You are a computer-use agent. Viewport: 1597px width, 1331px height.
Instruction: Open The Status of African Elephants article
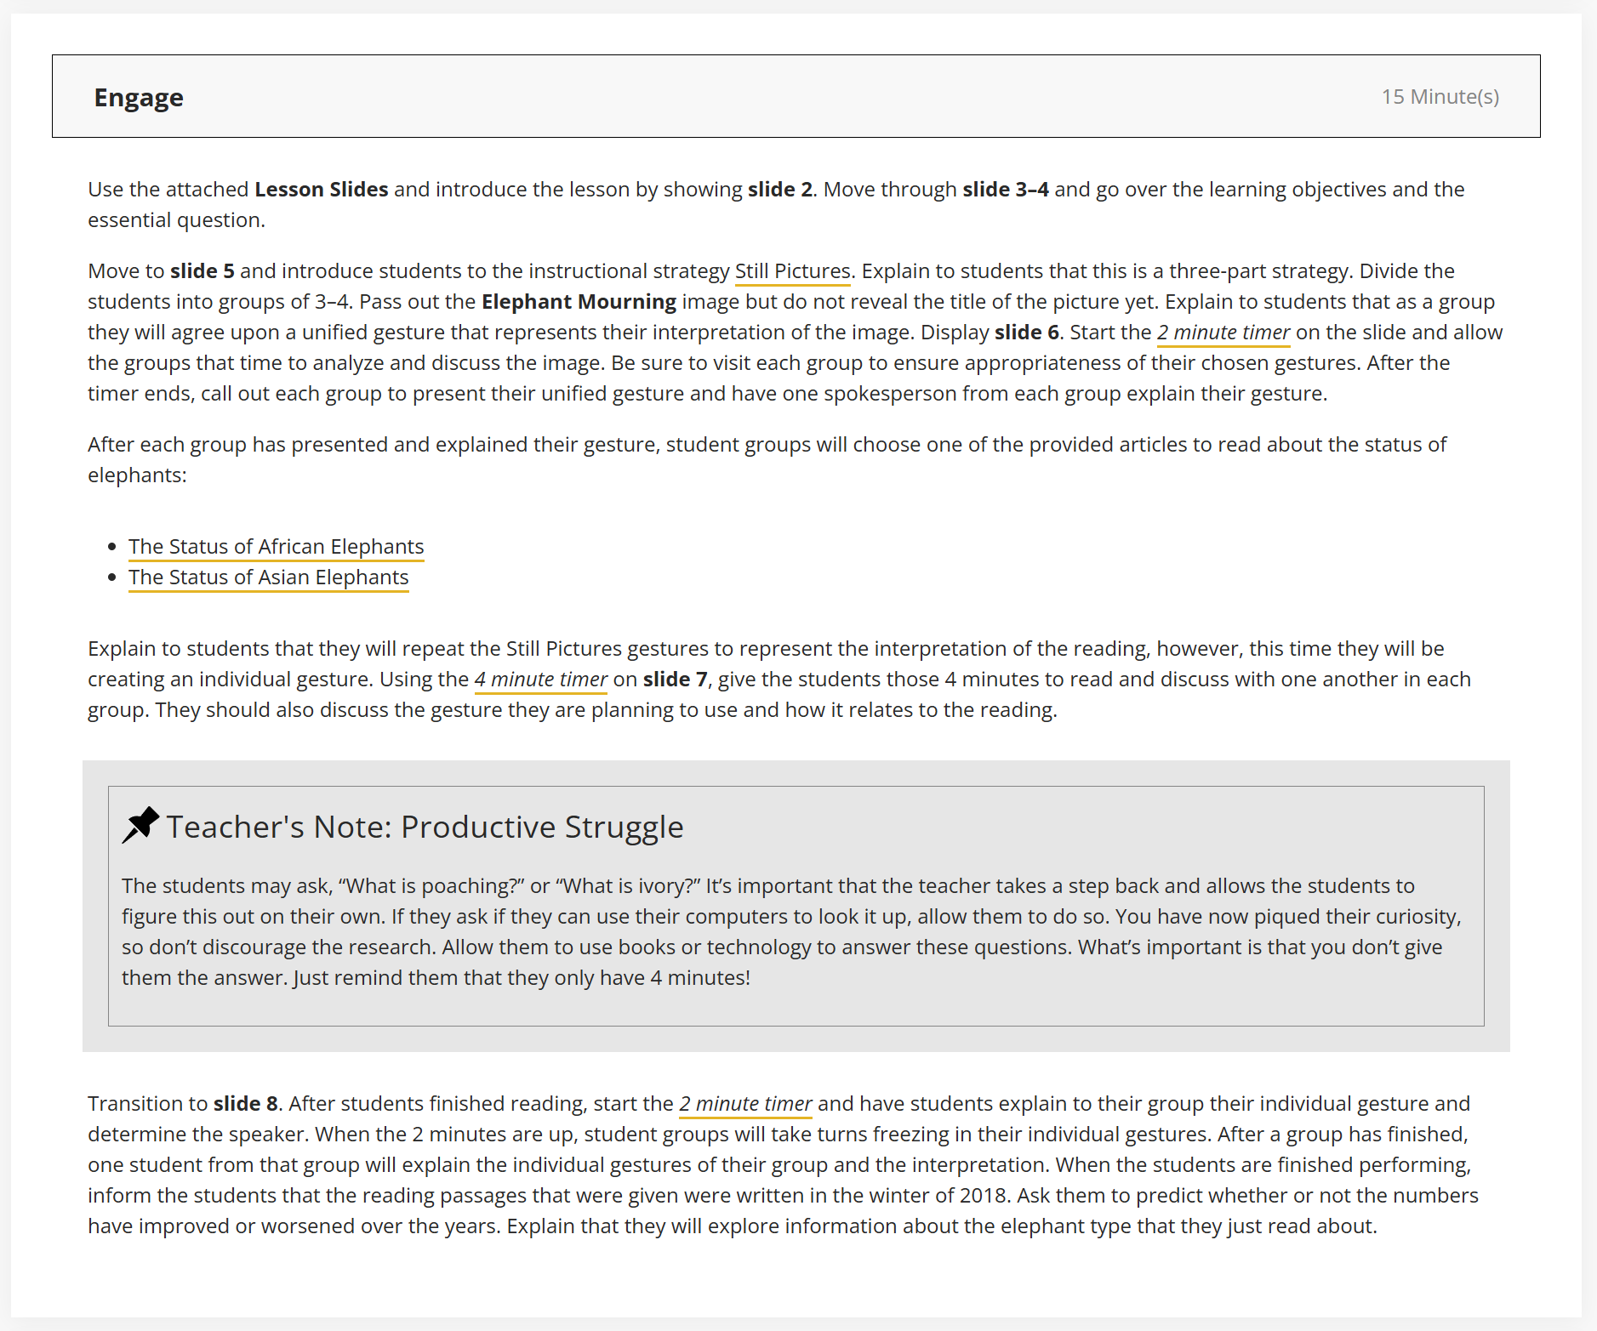pos(276,547)
